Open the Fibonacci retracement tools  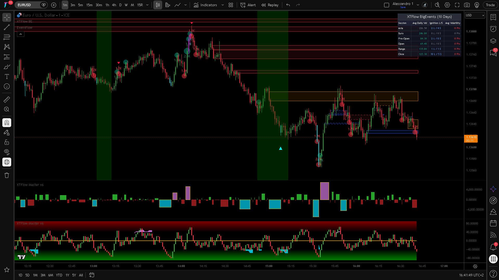click(7, 37)
